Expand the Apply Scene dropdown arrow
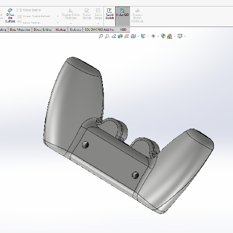This screenshot has width=233, height=233. point(174,36)
